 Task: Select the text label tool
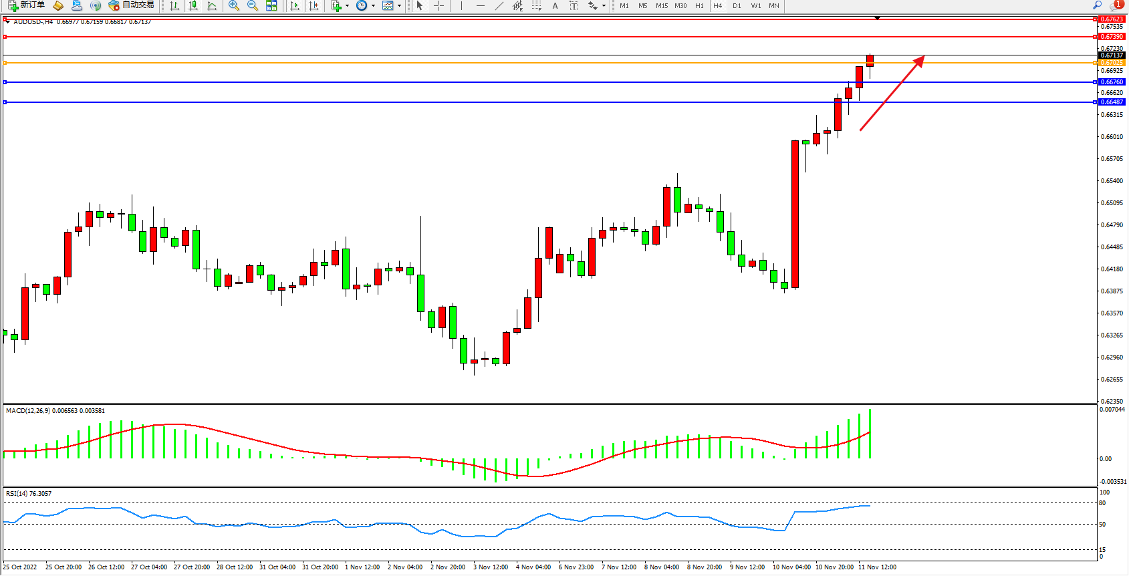tap(555, 5)
